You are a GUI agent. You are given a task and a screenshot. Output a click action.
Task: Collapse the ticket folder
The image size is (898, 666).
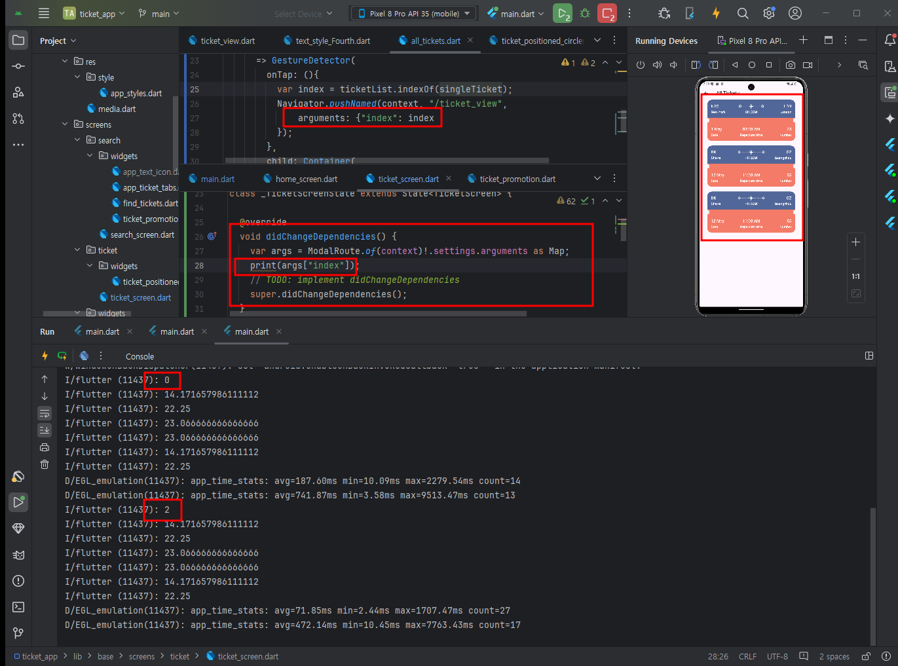pos(77,250)
